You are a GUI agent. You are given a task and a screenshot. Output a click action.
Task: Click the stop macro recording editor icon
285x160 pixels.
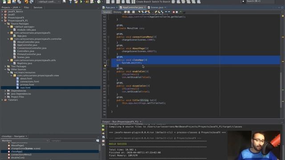coord(177,12)
